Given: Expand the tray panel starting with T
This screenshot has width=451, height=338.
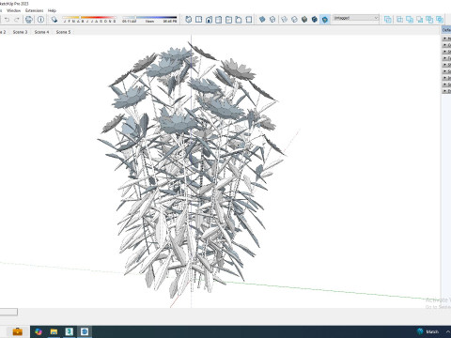Looking at the screenshot, I should (x=446, y=58).
